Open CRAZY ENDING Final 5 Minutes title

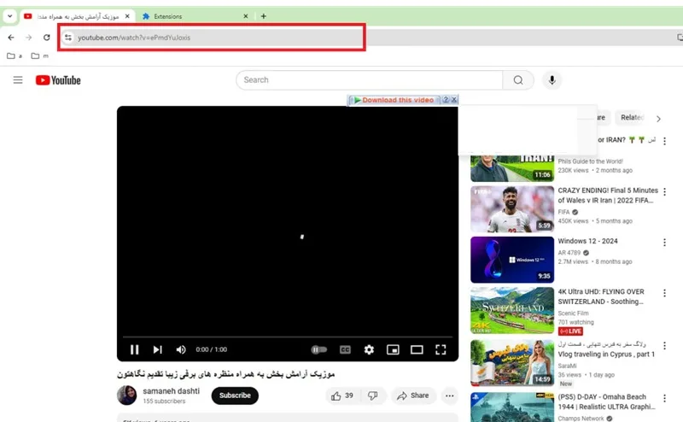[x=608, y=196]
